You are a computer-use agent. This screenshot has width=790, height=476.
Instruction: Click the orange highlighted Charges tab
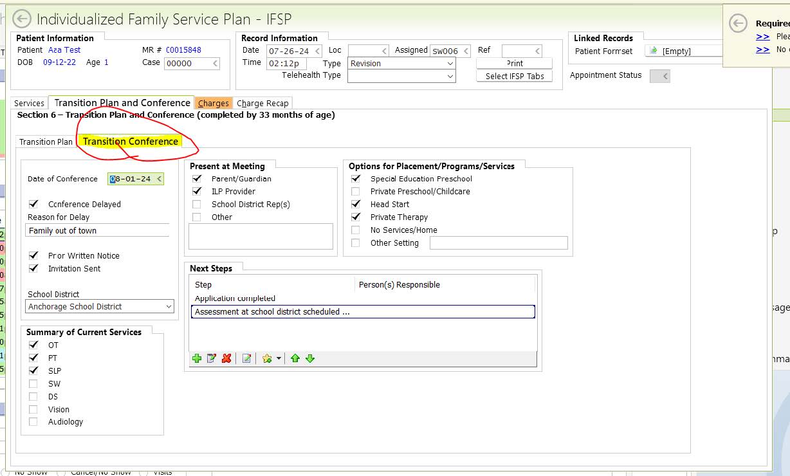pos(213,103)
